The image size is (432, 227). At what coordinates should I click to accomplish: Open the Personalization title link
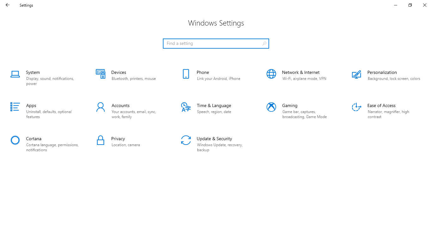(x=382, y=72)
